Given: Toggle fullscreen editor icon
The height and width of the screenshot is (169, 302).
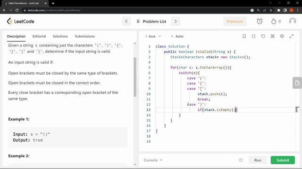Looking at the screenshot, I should coord(292,36).
